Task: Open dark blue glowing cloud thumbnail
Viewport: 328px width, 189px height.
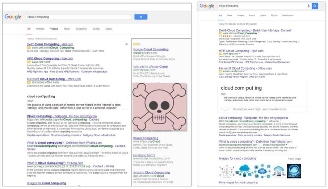Action: pos(294,171)
